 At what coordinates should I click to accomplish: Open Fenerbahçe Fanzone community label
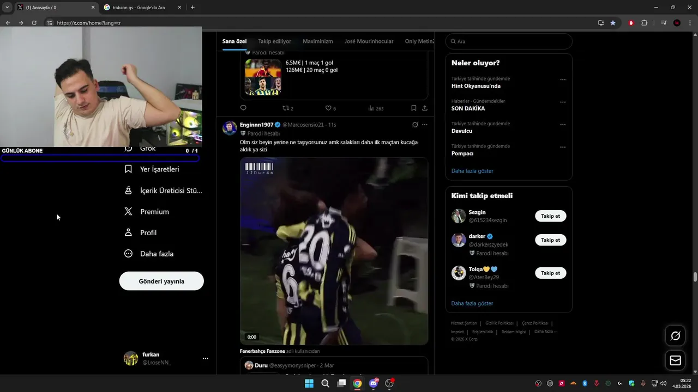263,351
